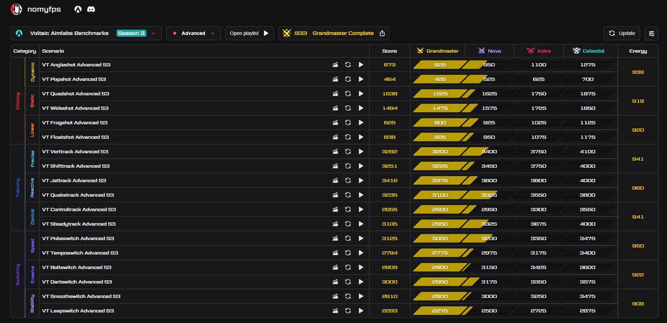
Task: Click the Scenario column header
Action: click(53, 51)
